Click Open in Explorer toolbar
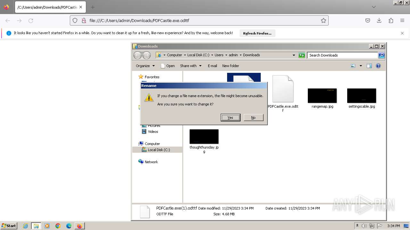Image resolution: width=410 pixels, height=230 pixels. pos(168,66)
